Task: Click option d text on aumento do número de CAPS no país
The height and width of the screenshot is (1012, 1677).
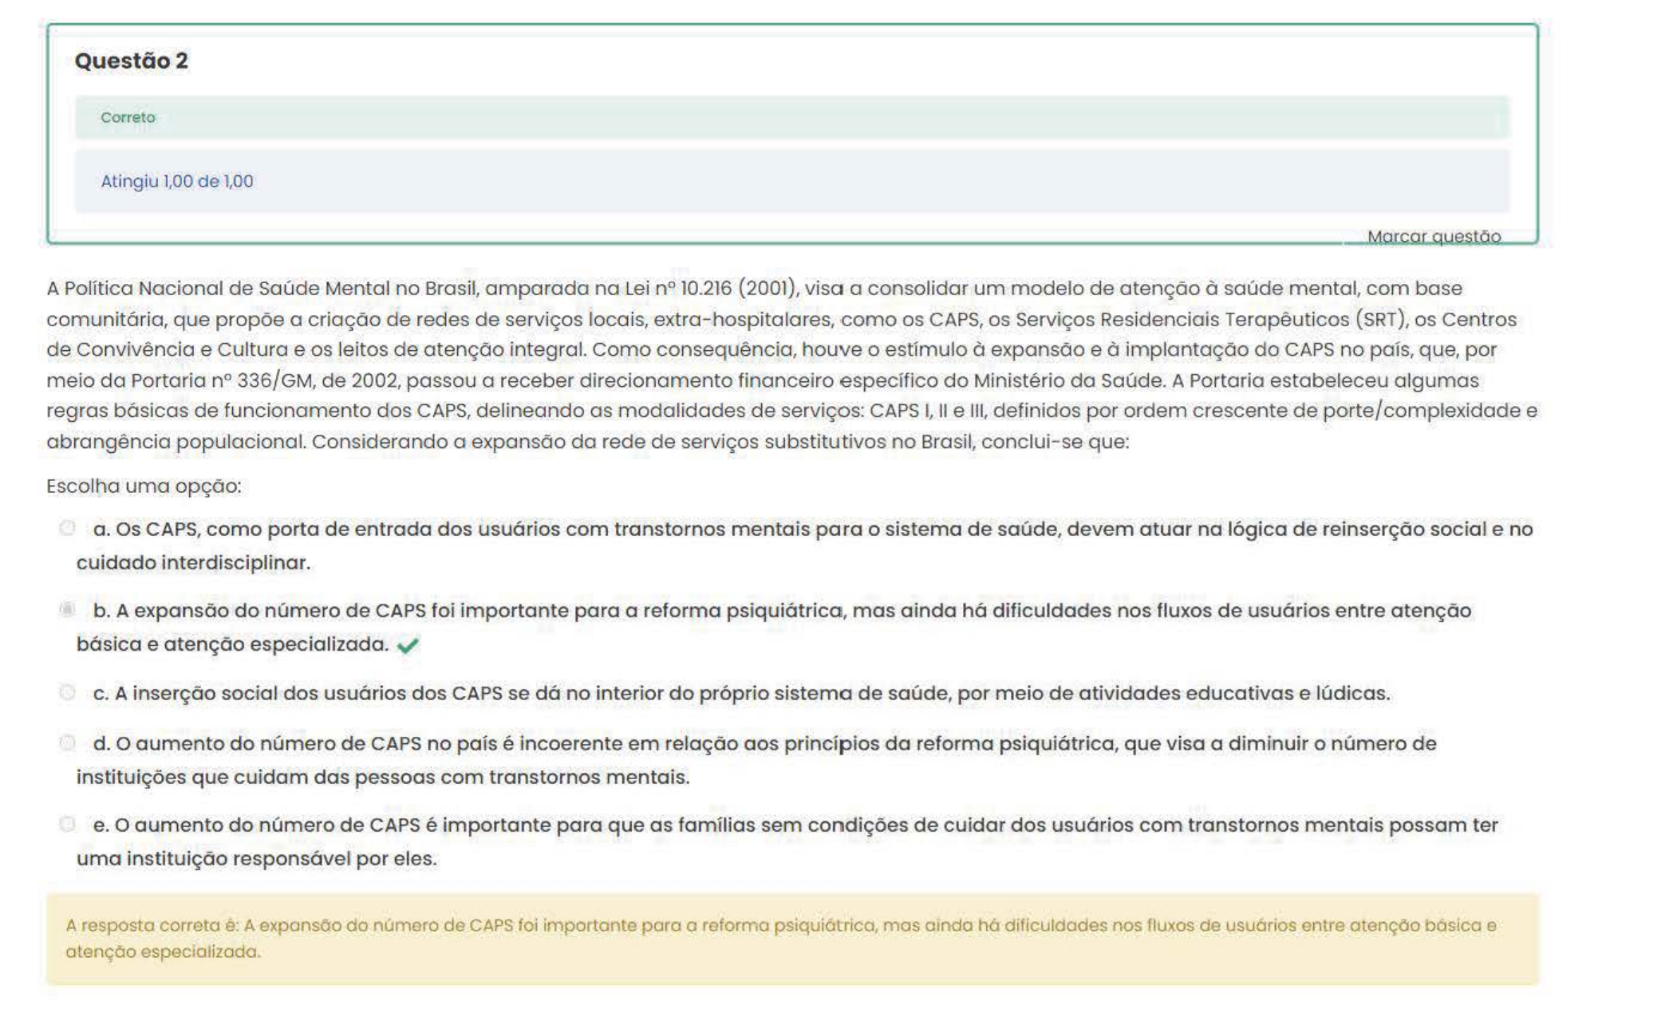Action: click(756, 760)
